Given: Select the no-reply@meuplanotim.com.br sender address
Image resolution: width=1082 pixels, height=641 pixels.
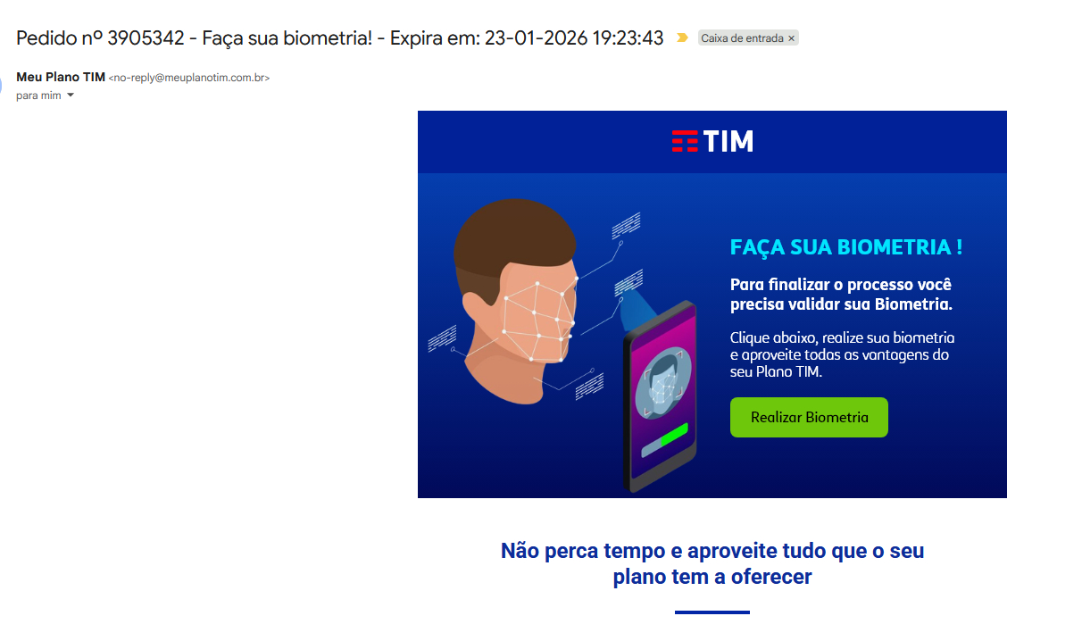Looking at the screenshot, I should (x=189, y=78).
